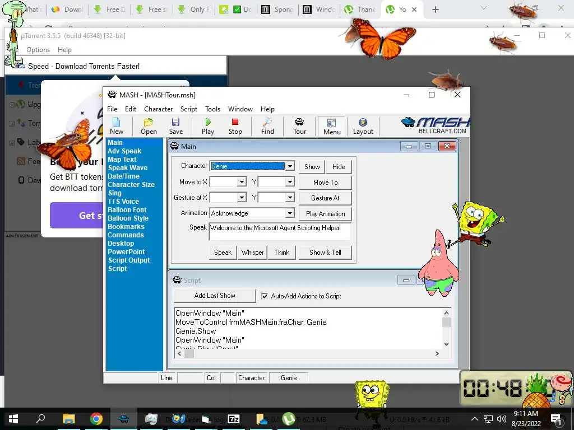Expand the Gesture at X dropdown

coord(242,198)
